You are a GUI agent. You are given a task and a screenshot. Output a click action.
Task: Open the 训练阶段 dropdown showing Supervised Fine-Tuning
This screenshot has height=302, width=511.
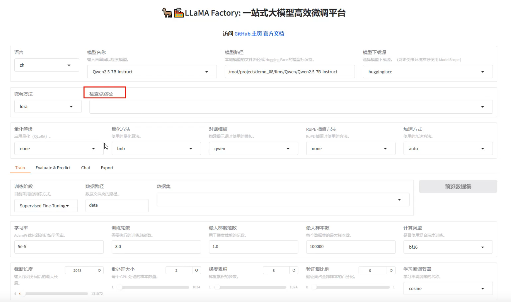[46, 206]
